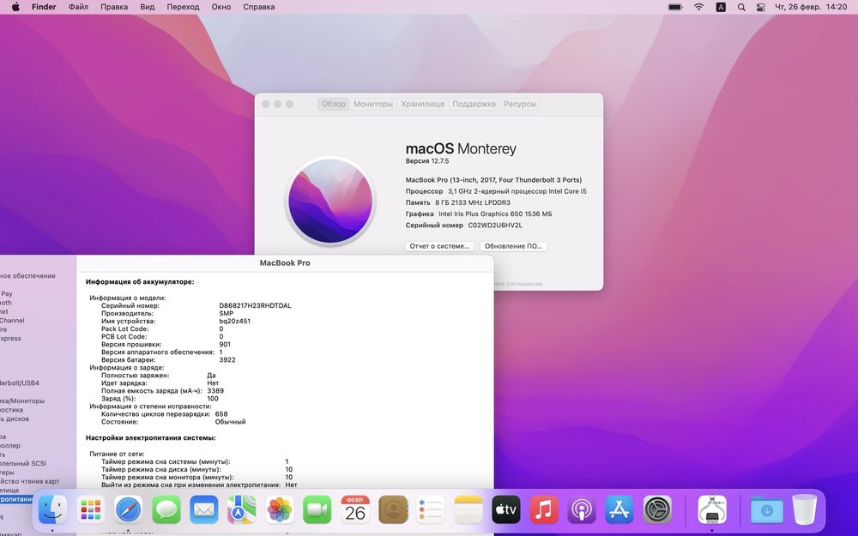Open the Trash in the Dock
Image resolution: width=858 pixels, height=536 pixels.
pyautogui.click(x=805, y=509)
